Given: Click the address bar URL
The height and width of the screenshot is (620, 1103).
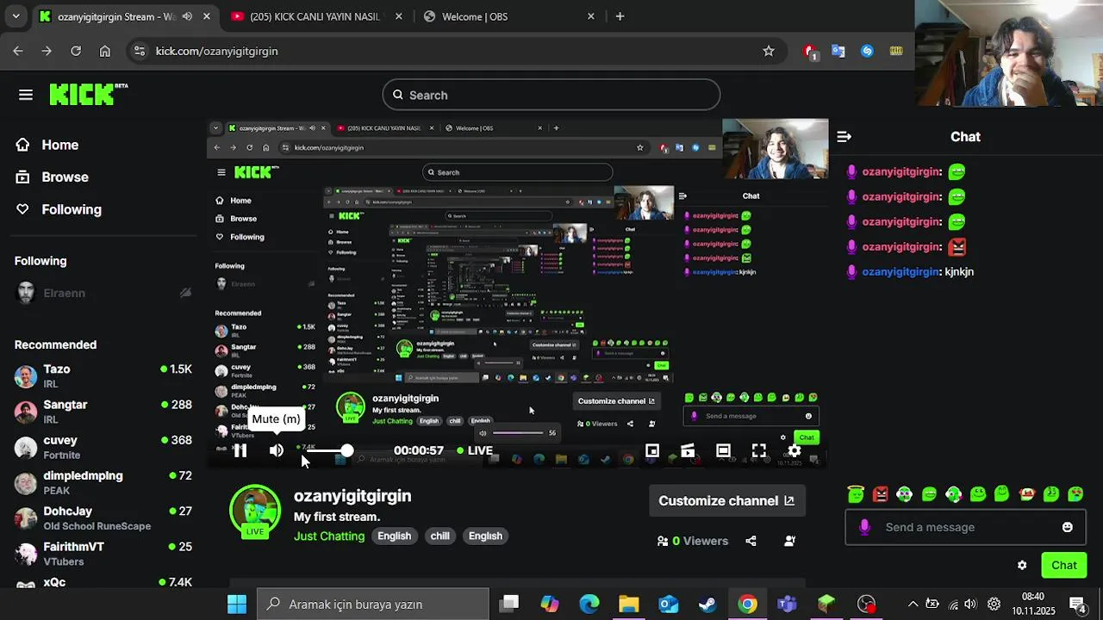Looking at the screenshot, I should pos(216,51).
